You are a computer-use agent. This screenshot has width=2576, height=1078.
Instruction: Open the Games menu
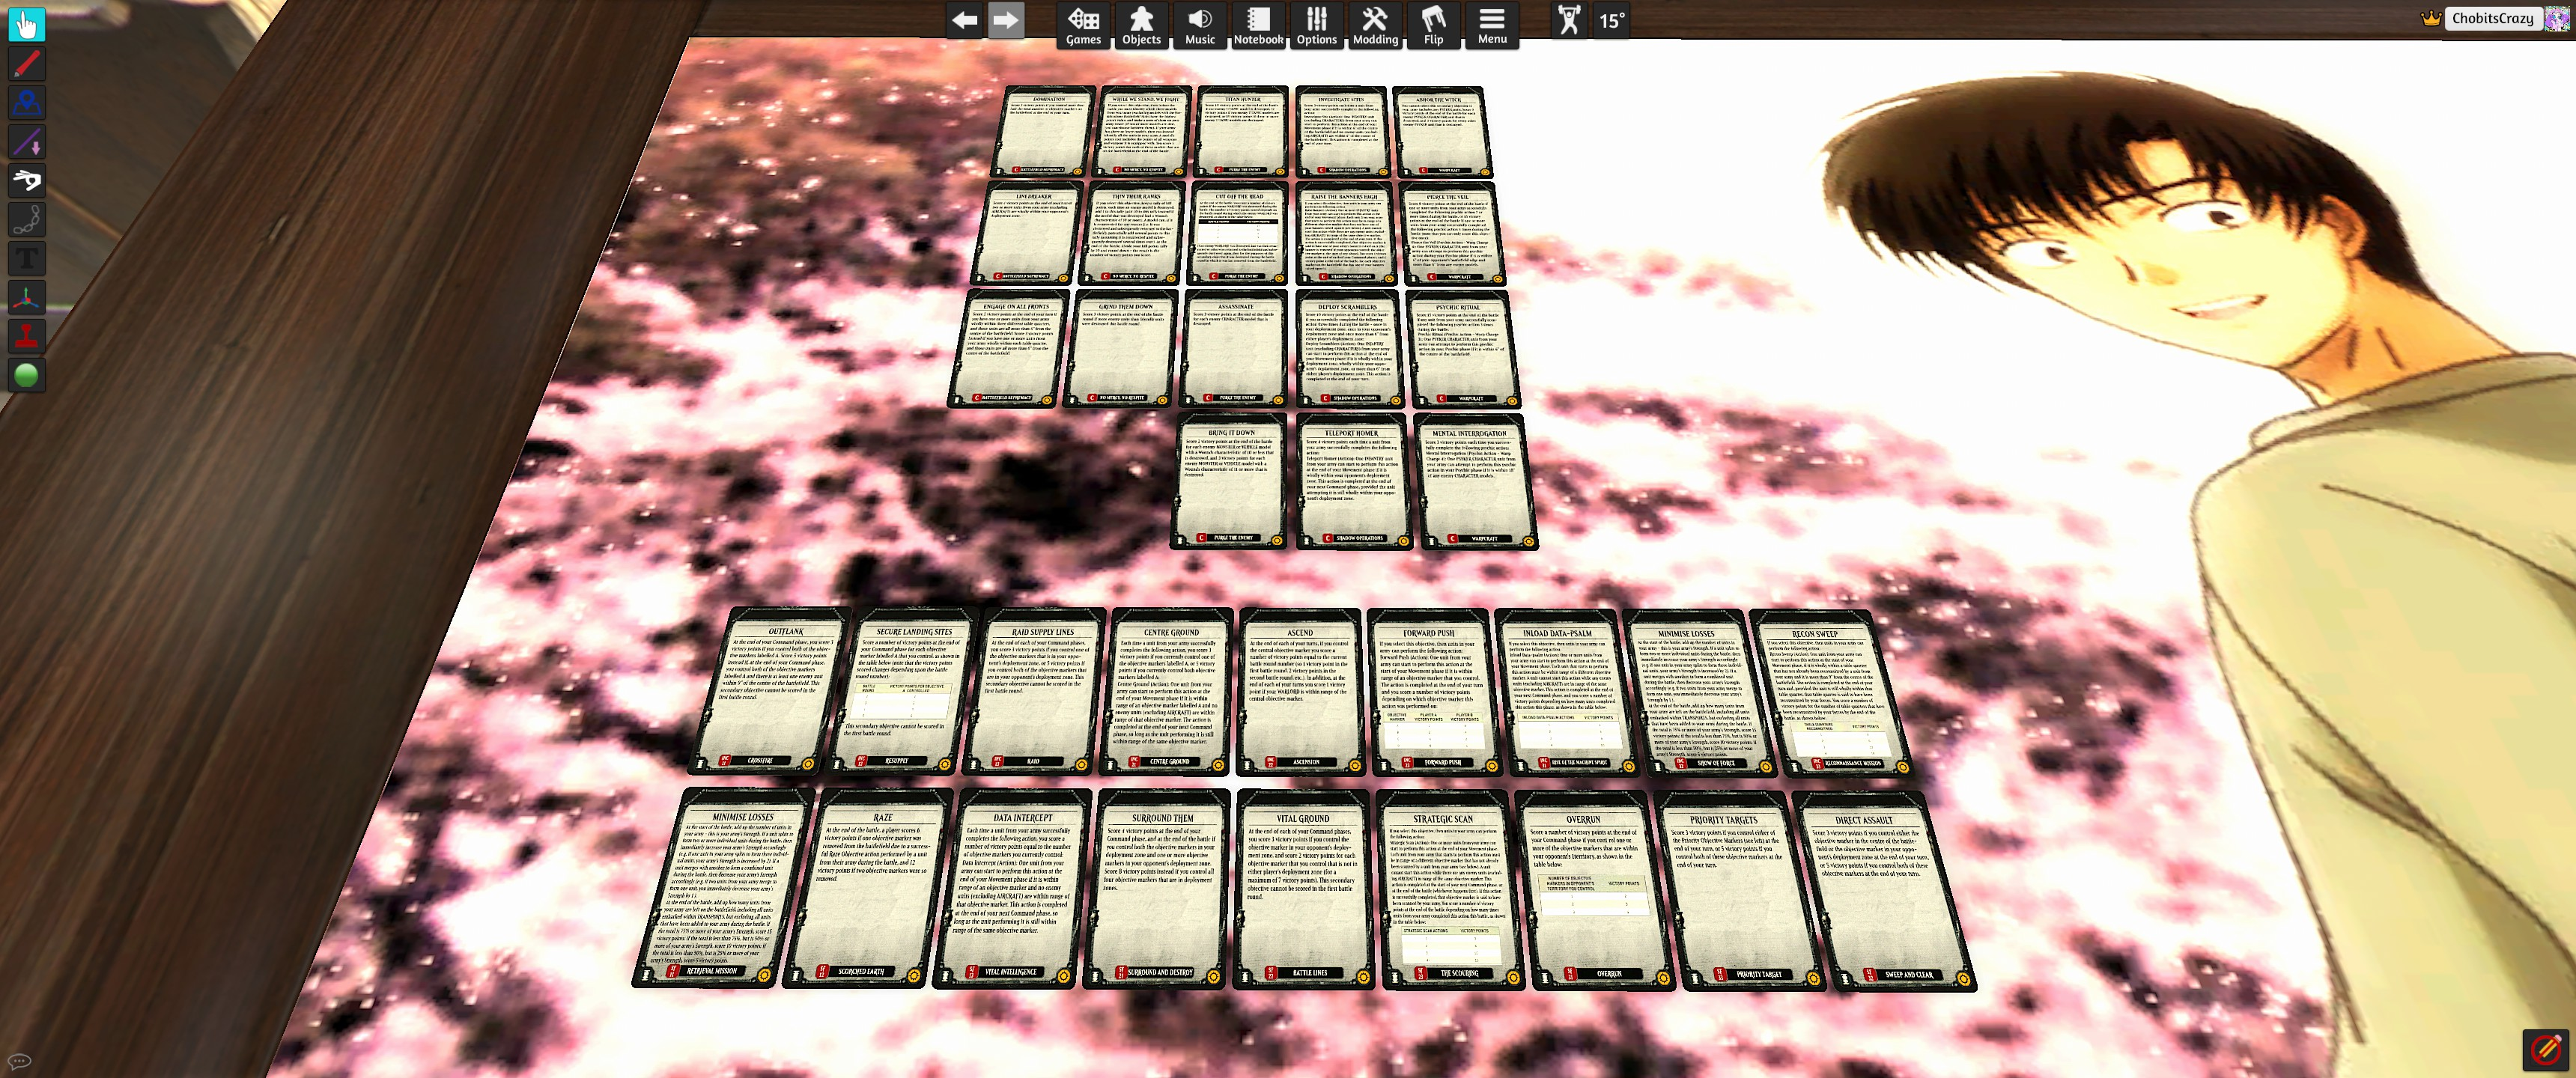(1083, 25)
